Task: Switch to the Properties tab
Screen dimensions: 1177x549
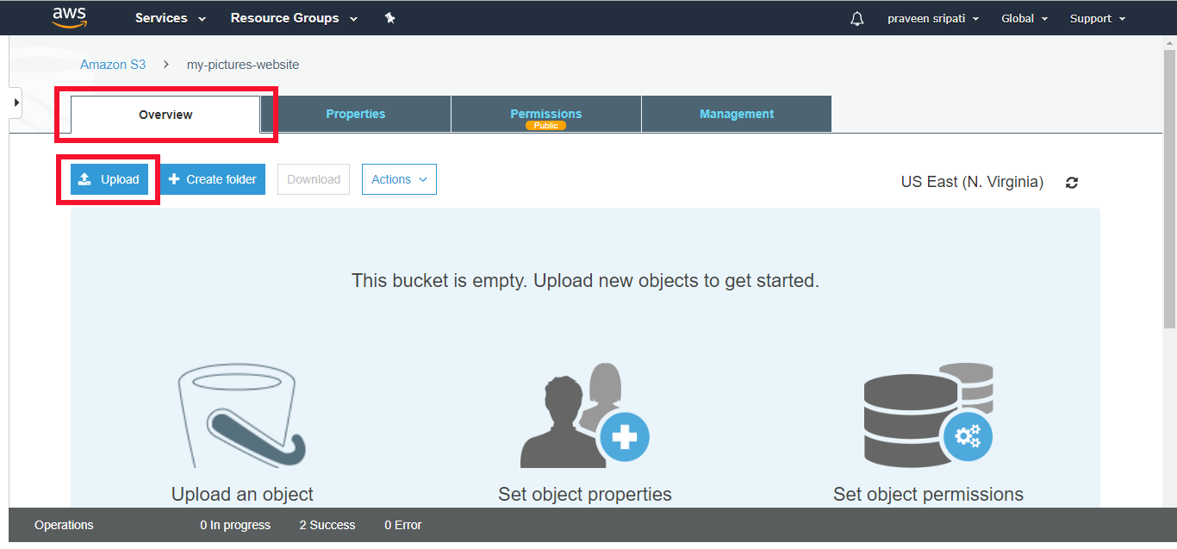Action: pos(355,113)
